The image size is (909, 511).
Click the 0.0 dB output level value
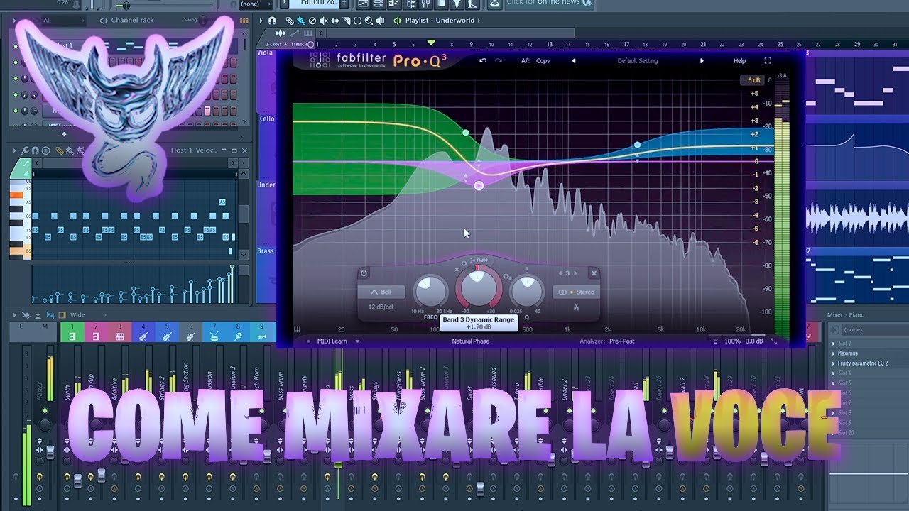tap(754, 341)
